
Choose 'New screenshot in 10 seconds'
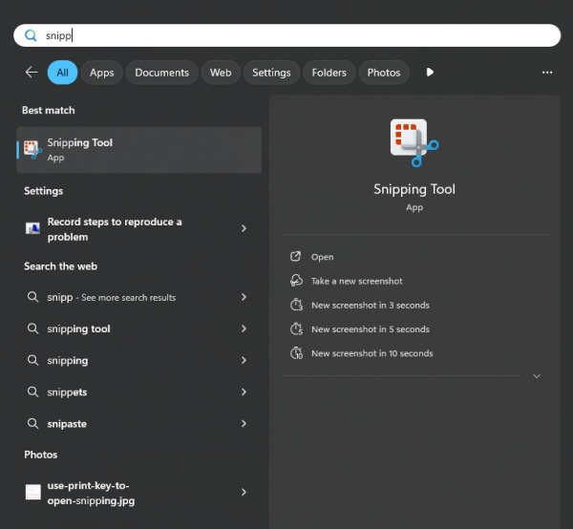(x=372, y=353)
